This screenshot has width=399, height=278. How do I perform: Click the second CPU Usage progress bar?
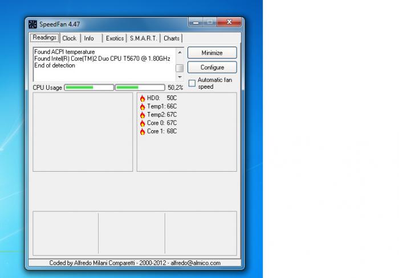pyautogui.click(x=140, y=88)
